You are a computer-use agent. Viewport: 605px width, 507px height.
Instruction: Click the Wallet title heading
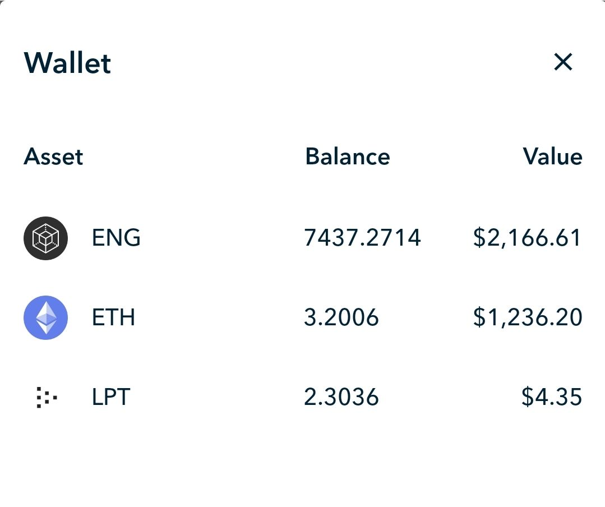tap(67, 62)
